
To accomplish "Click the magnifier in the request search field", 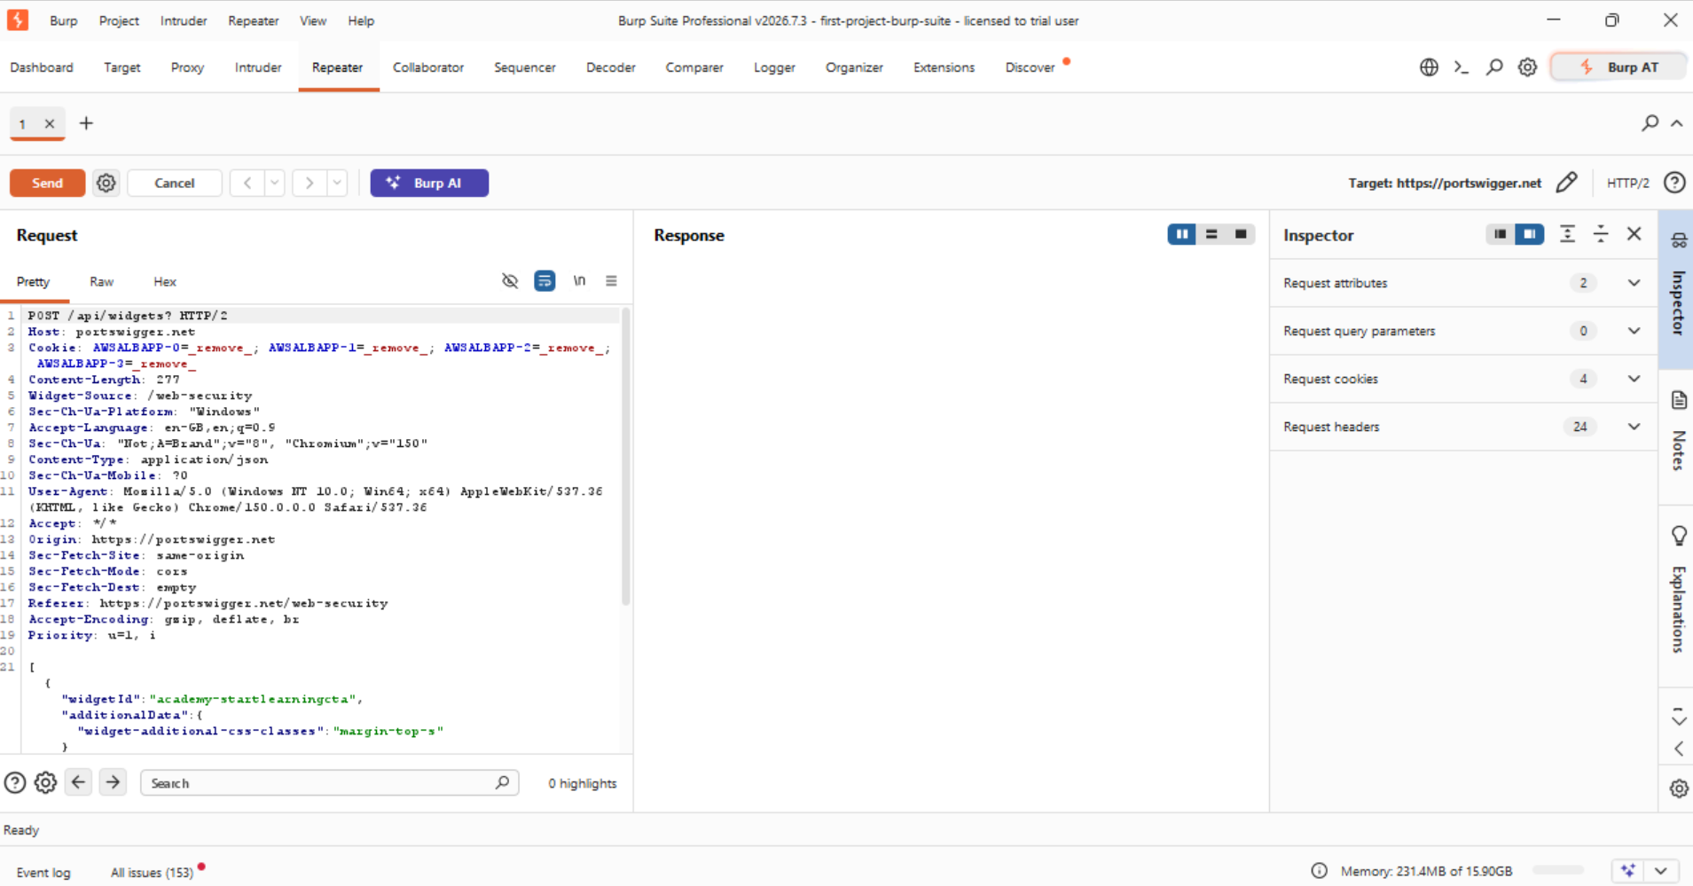I will pos(502,782).
